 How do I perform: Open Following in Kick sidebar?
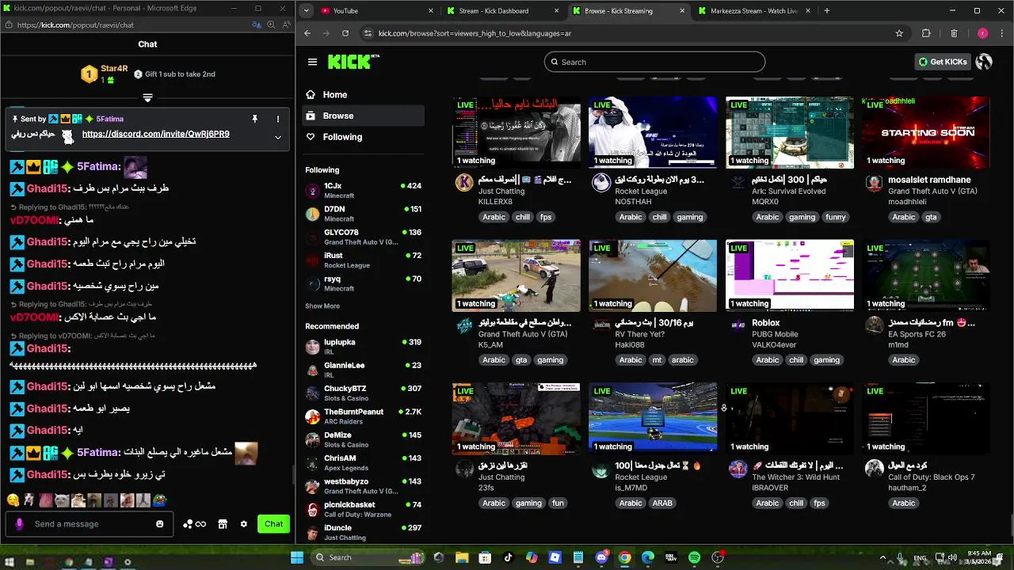pos(364,137)
